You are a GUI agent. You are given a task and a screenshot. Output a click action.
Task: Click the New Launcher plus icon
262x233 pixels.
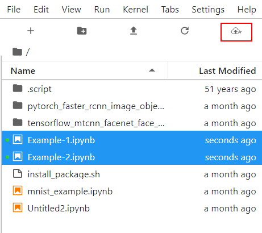31,31
